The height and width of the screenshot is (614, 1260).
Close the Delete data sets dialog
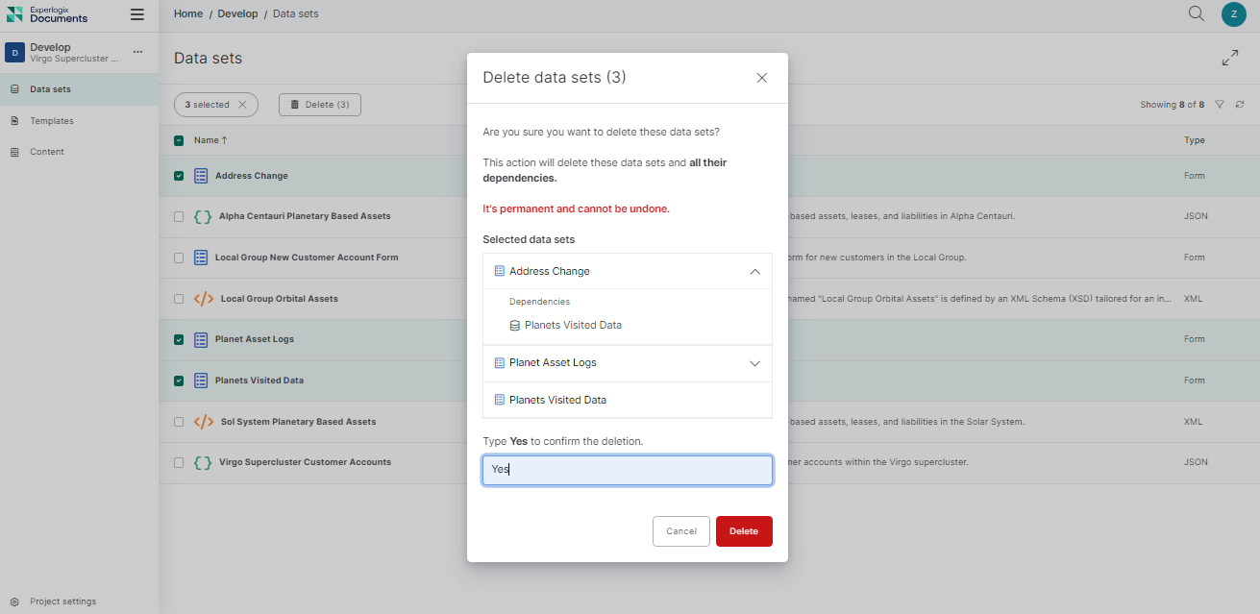[x=761, y=78]
